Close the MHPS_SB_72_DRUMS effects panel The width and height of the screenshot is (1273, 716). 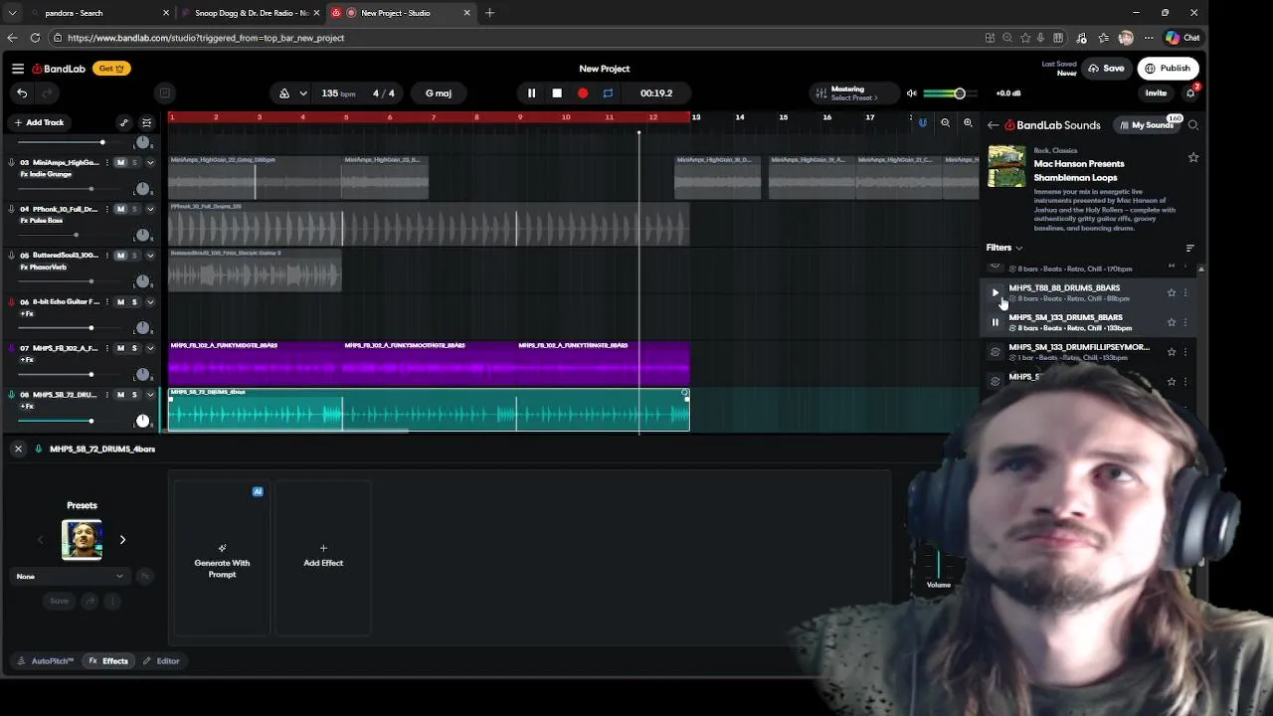pyautogui.click(x=18, y=449)
